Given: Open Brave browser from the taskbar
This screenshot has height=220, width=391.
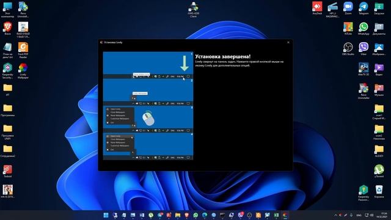Looking at the screenshot, I should tap(186, 215).
